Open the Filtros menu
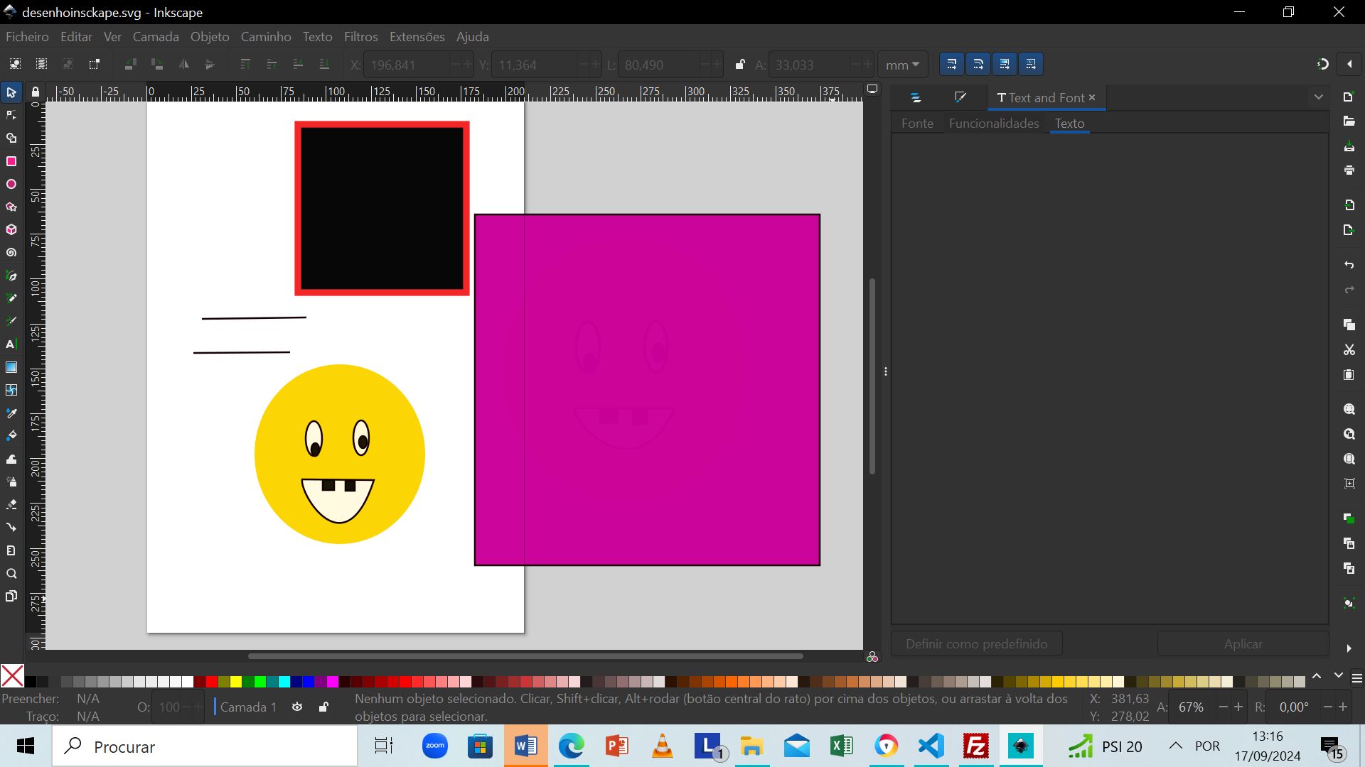 (x=360, y=36)
